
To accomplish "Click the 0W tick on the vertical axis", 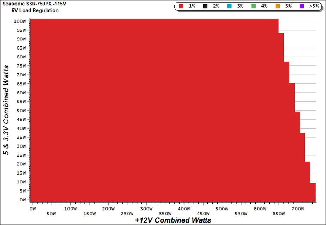I will tap(23, 200).
